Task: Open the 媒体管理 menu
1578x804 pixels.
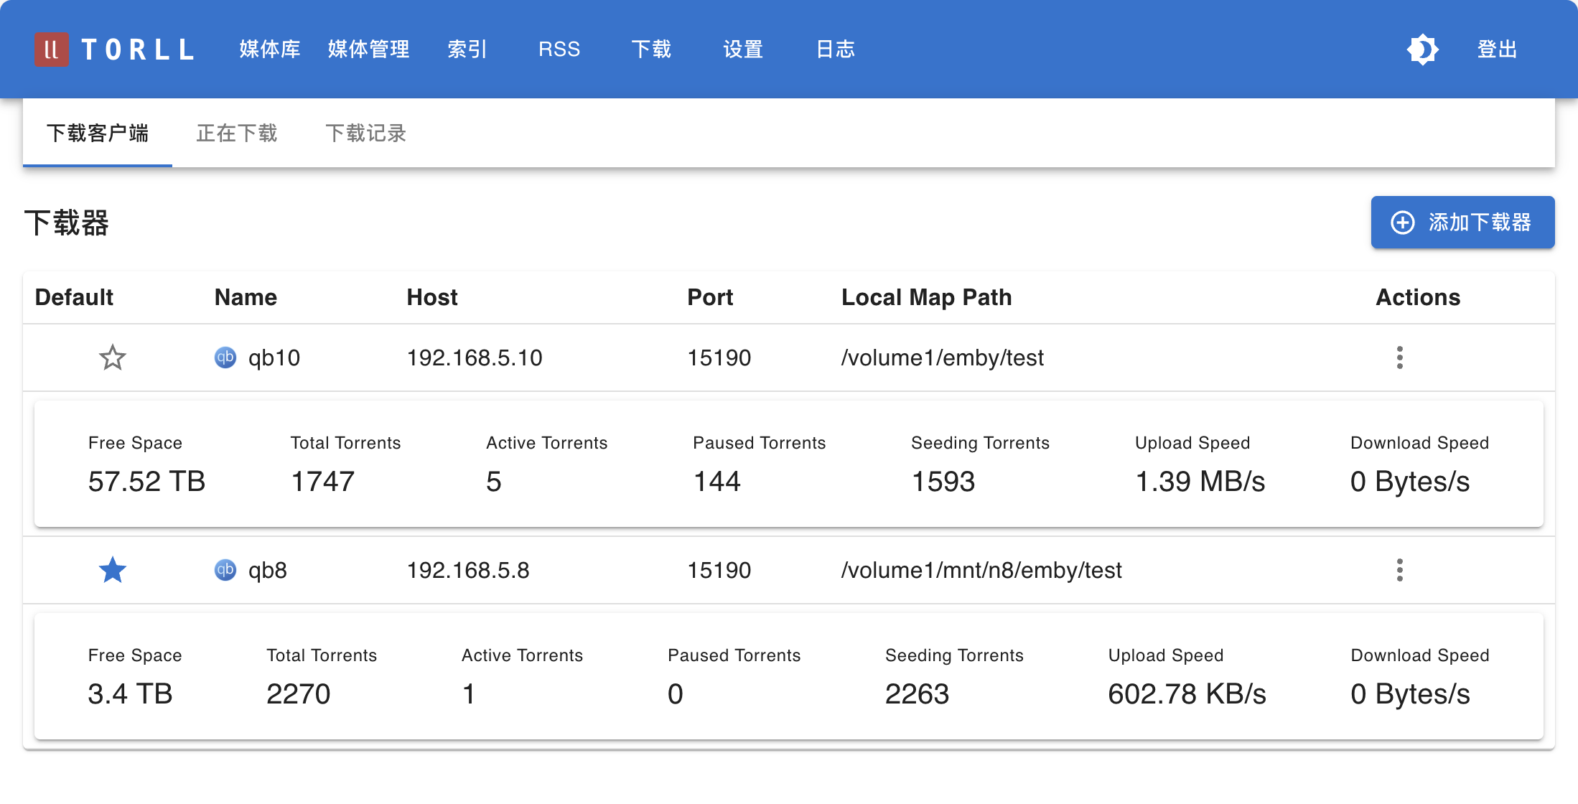Action: click(368, 50)
